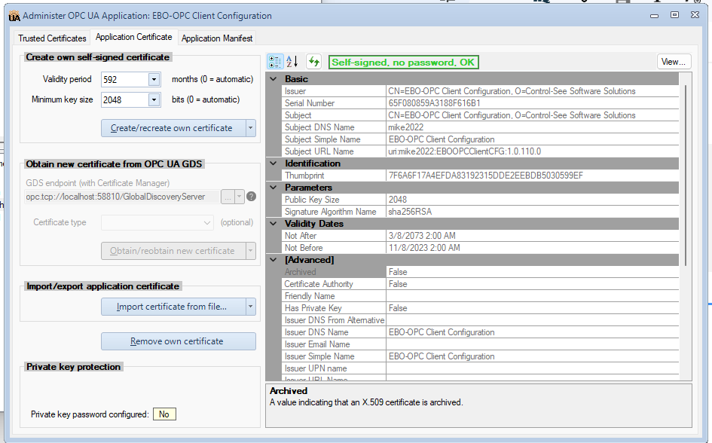
Task: Select the Subject URL Name value
Action: point(465,151)
